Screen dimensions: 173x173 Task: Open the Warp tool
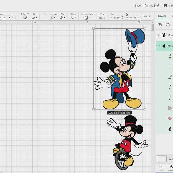tap(101, 18)
